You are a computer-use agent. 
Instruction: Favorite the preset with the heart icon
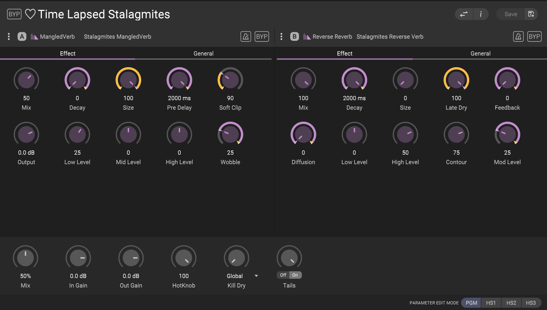click(30, 14)
